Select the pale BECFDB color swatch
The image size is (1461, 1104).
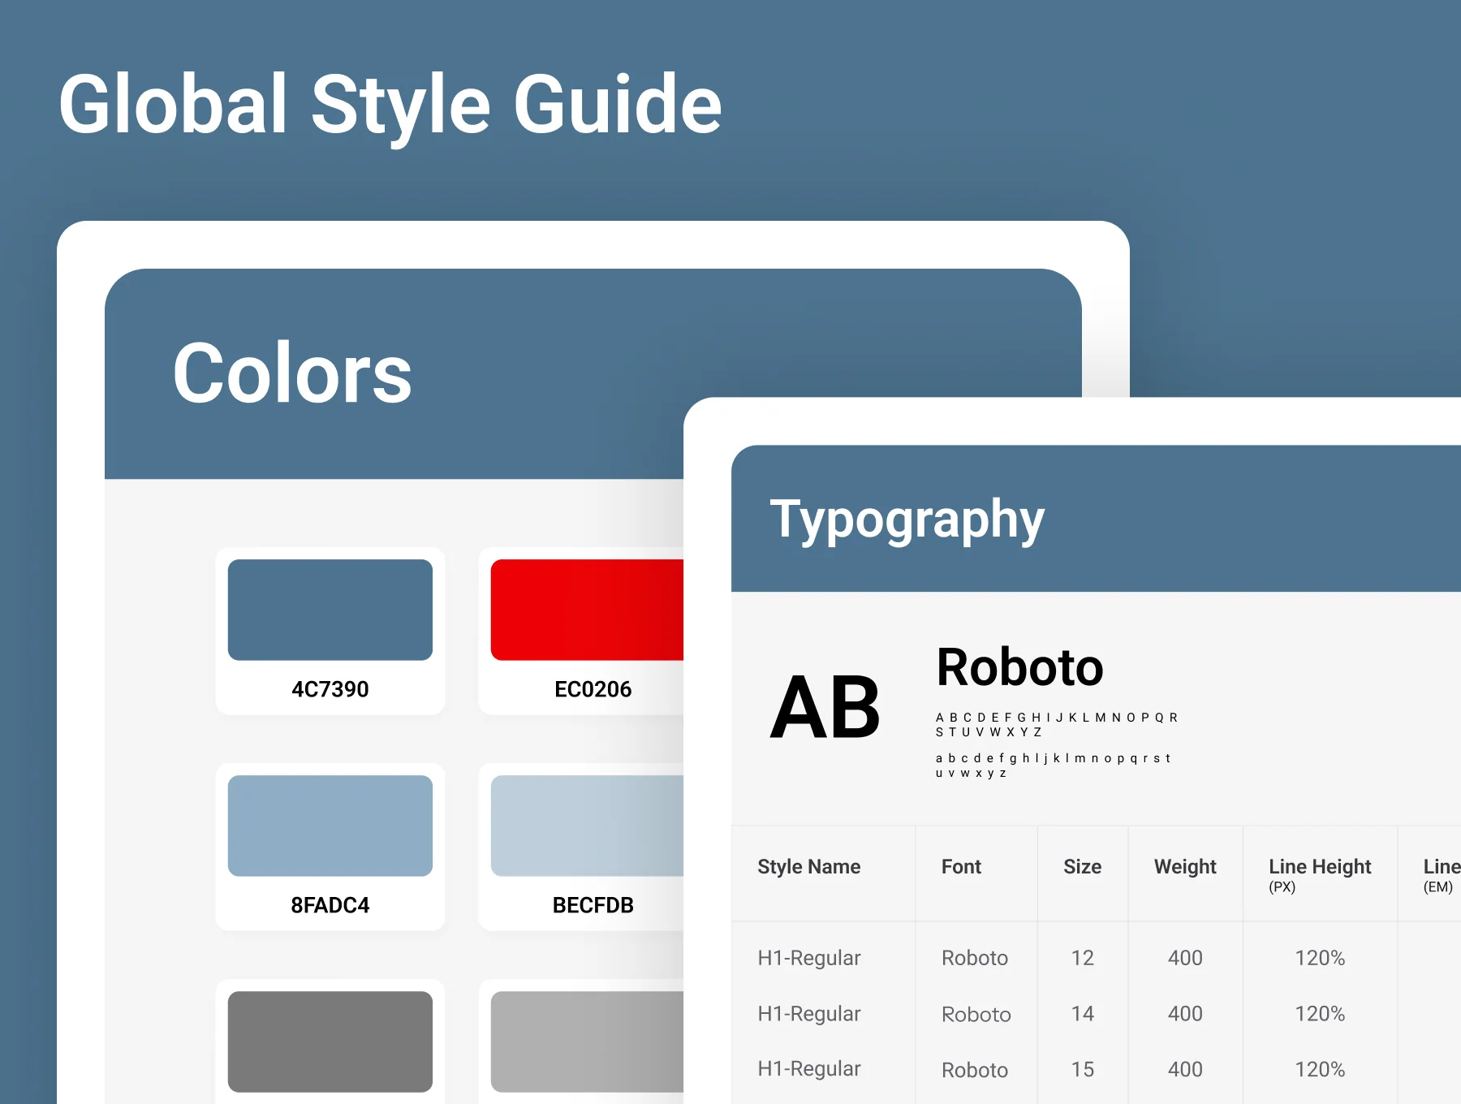[x=587, y=826]
